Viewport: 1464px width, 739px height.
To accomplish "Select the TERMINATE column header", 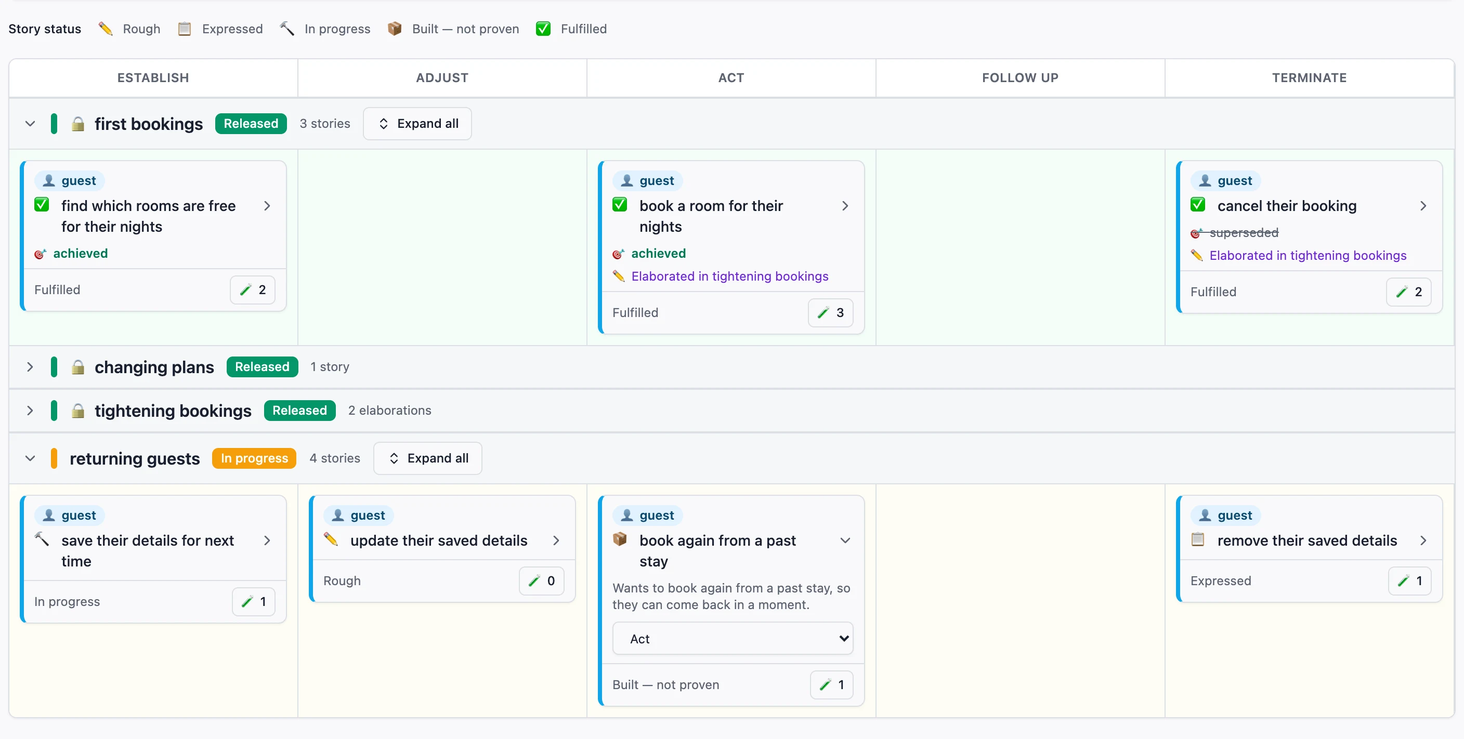I will click(1310, 78).
